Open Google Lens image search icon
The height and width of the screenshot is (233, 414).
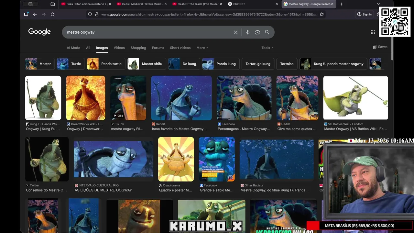tap(257, 32)
